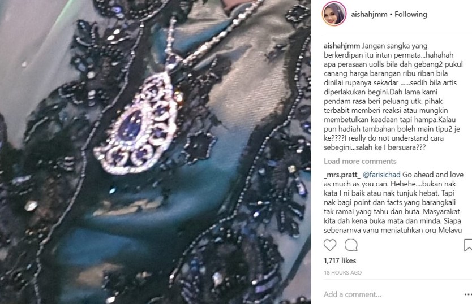Toggle the Following button for aishahjmm

click(410, 14)
